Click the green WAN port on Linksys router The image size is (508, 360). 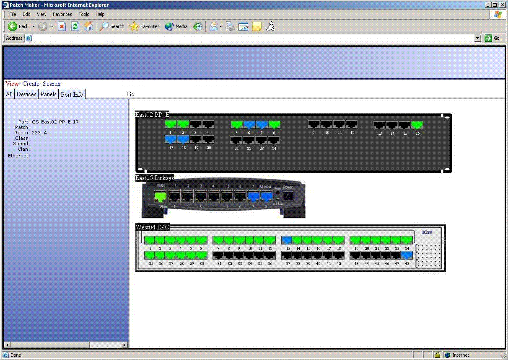(161, 196)
